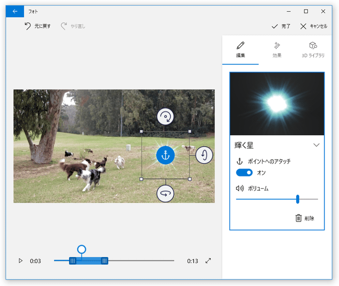Click the top rotation handle of the effect

(165, 116)
